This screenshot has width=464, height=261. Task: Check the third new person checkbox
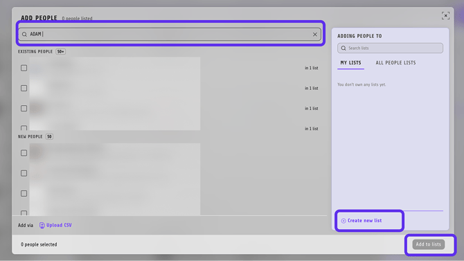pos(24,193)
